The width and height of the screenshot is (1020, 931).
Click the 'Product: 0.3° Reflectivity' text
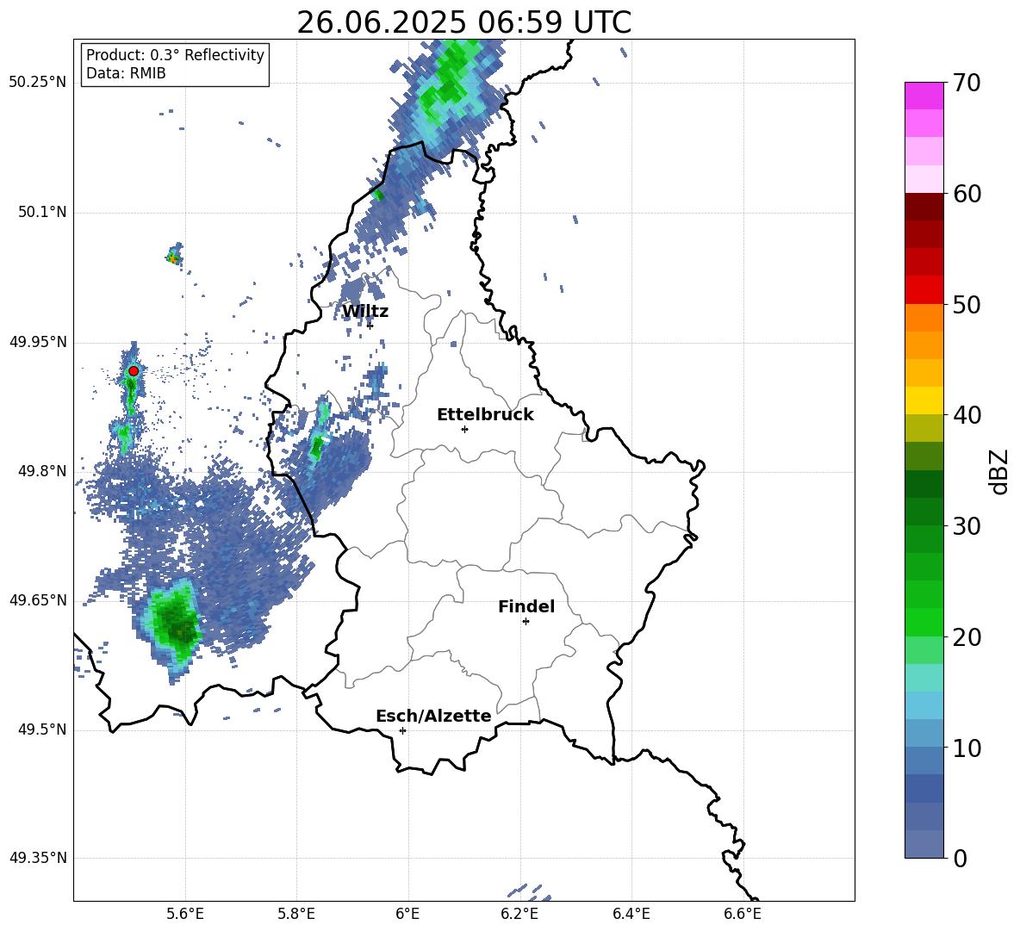[175, 54]
